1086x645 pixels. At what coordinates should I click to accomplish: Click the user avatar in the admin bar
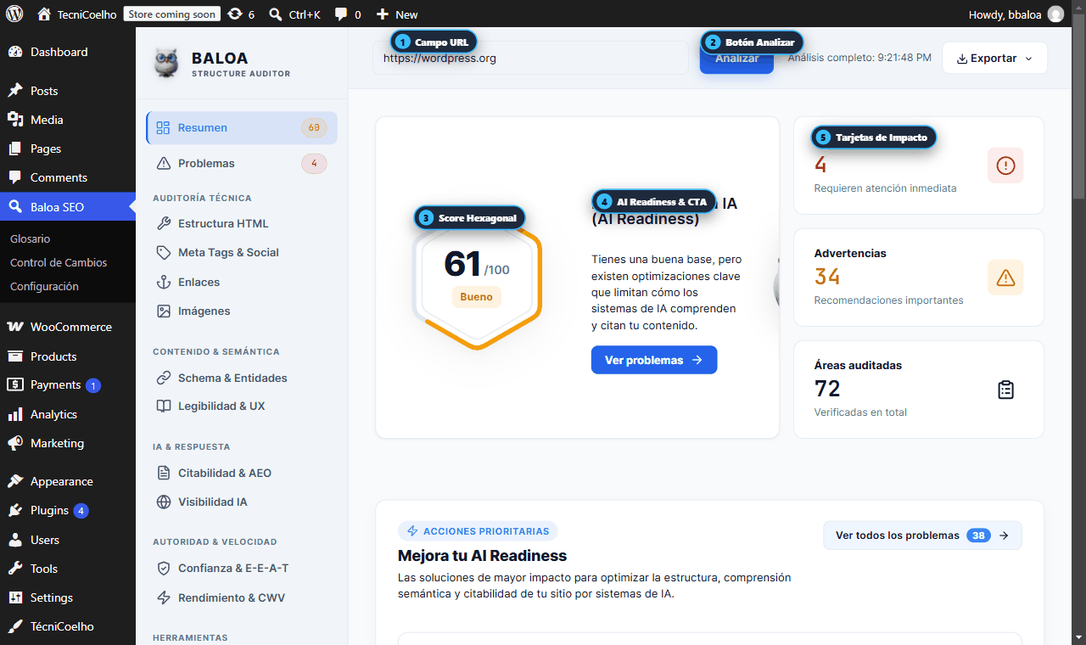click(1055, 14)
